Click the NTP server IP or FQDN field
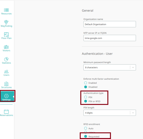The height and width of the screenshot is (139, 143). (110, 38)
